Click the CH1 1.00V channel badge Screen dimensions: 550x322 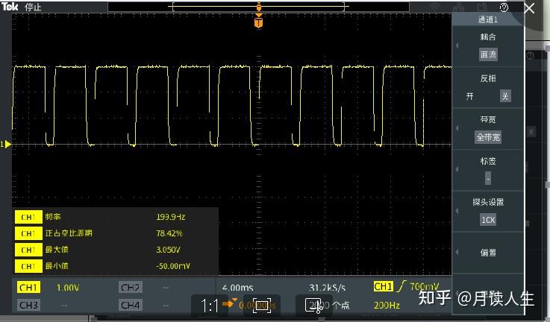[29, 287]
